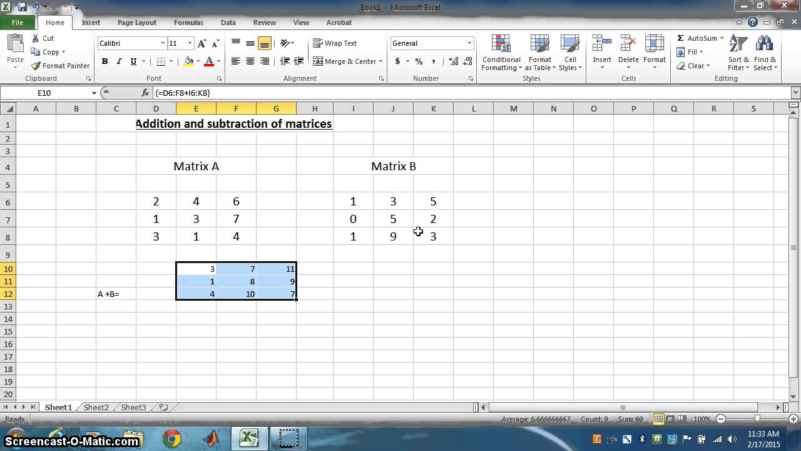Open the Format cells menu
Viewport: 801px width, 451px height.
[x=655, y=53]
